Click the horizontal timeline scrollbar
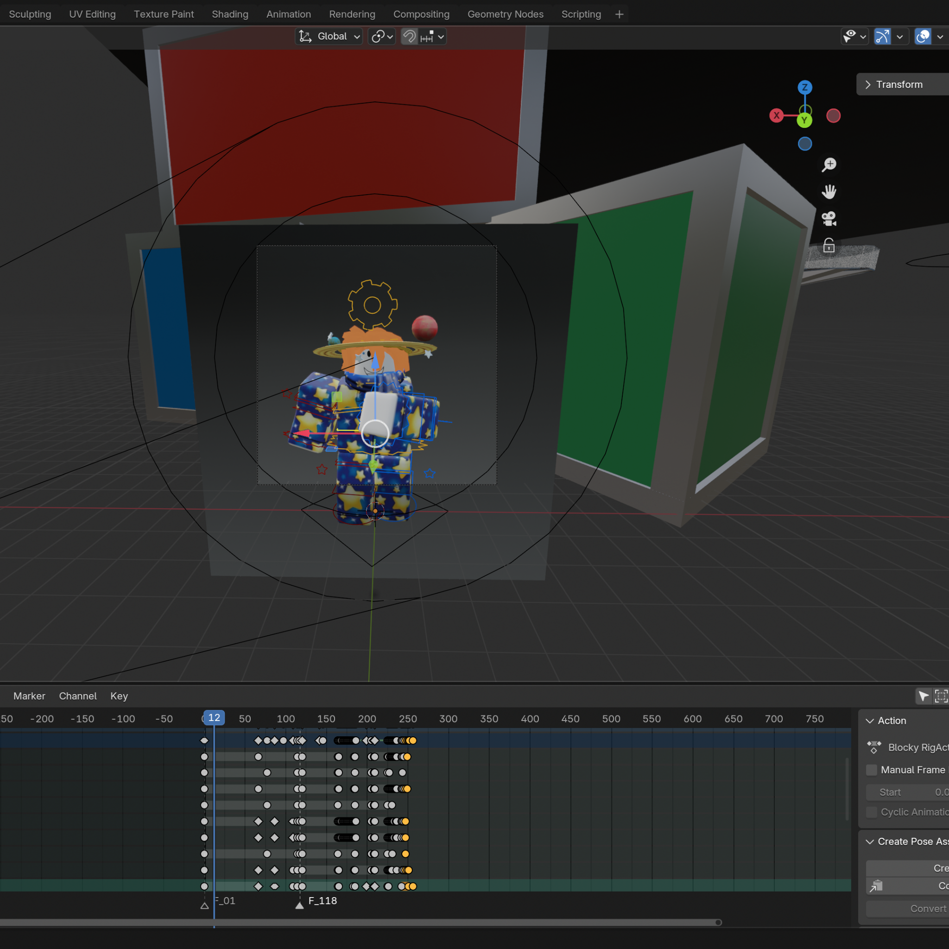The image size is (949, 949). point(361,923)
